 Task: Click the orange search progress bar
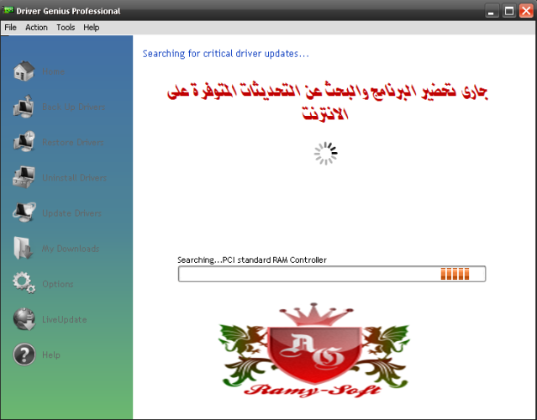(332, 274)
